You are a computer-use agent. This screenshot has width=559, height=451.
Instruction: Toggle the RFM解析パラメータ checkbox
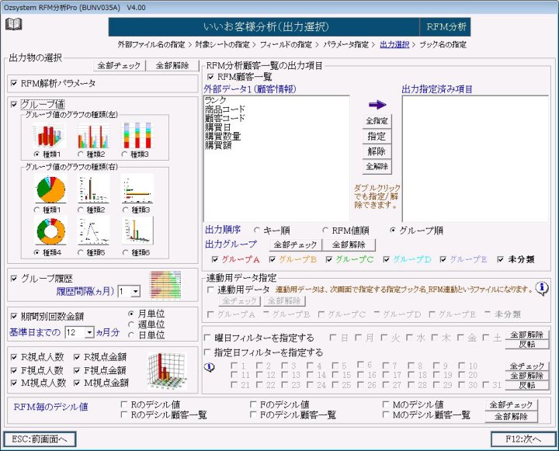(15, 83)
